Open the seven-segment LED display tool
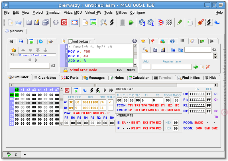Screen dimensions: 228x161 pos(161,22)
